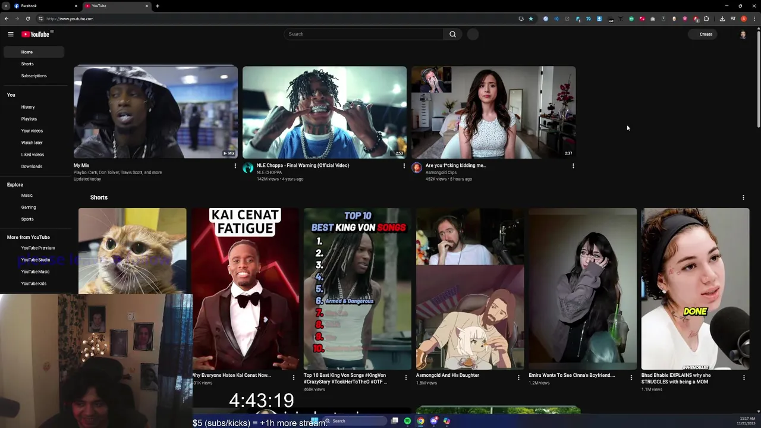The image size is (761, 428).
Task: Open Your videos in the sidebar
Action: [33, 131]
